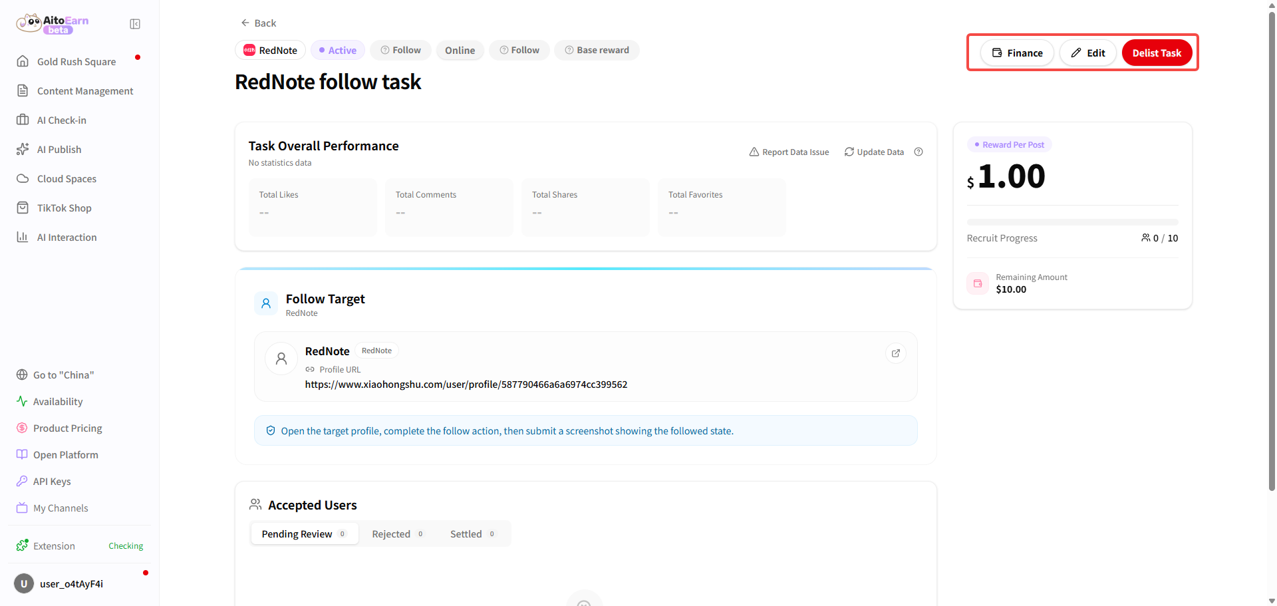Click the TikTok Shop bag icon

coord(23,208)
